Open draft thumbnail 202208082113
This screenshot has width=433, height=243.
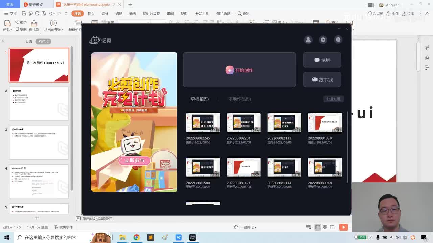284,123
